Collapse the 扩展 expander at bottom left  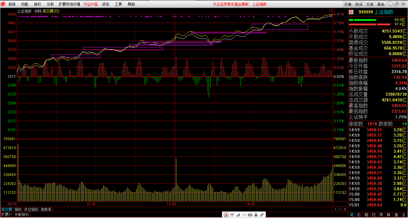tap(7, 215)
